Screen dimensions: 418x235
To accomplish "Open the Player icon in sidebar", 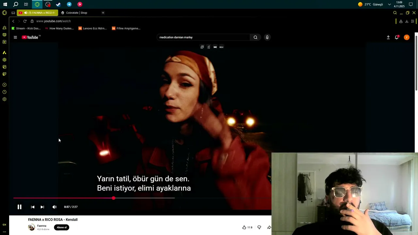I will 4,85.
